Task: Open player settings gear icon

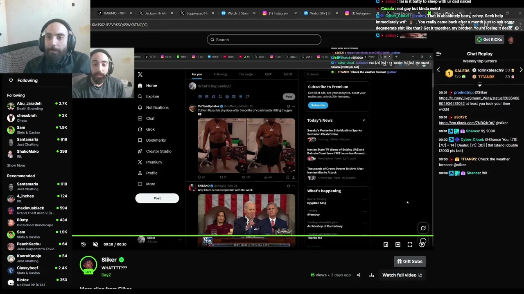Action: [422, 244]
